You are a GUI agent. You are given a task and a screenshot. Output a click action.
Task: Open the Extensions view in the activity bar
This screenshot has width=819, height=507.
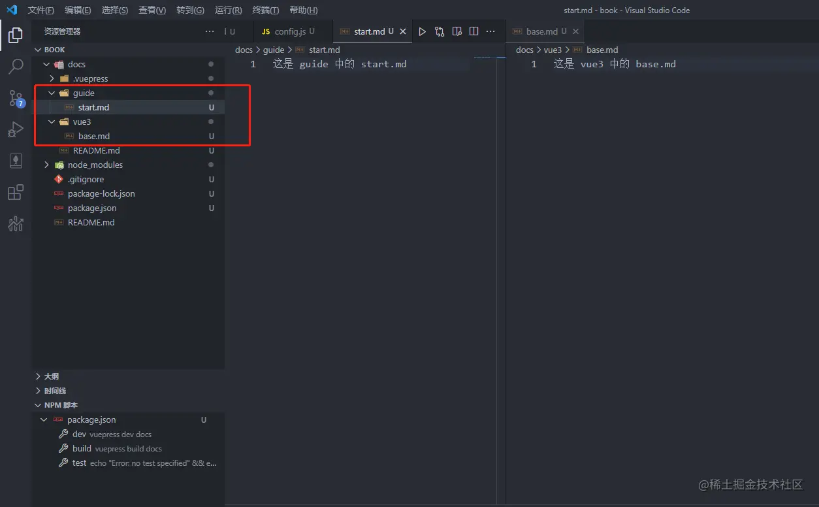click(16, 192)
